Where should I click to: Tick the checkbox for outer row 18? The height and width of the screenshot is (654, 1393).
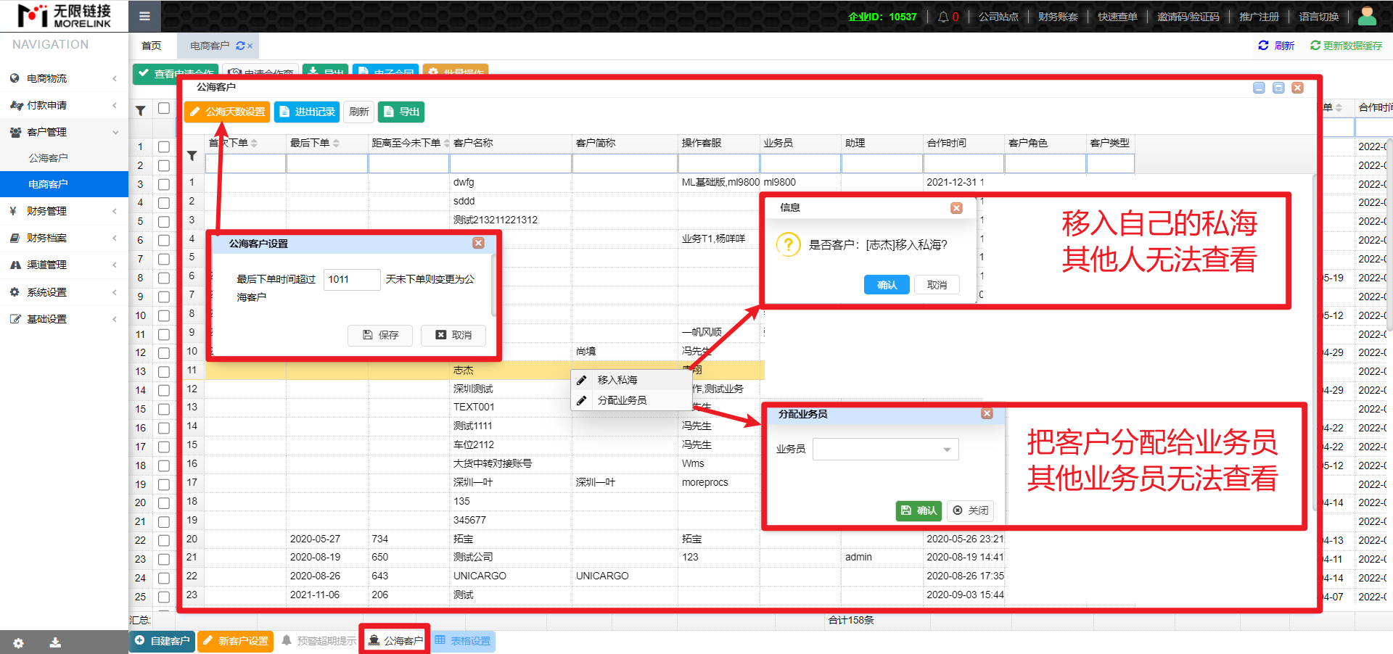click(164, 465)
